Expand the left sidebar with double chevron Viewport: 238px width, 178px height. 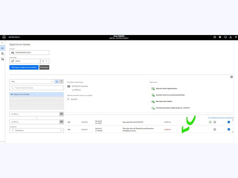tap(2, 43)
